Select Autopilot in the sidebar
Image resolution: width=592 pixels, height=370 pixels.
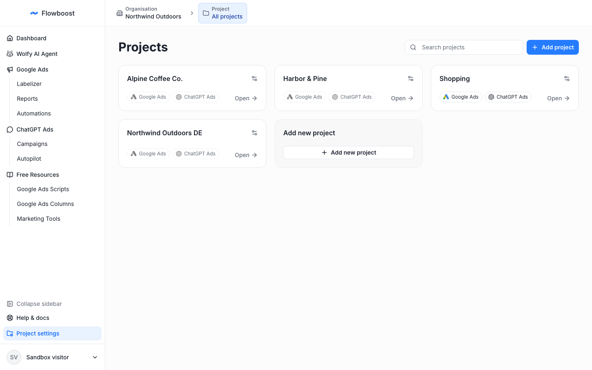pyautogui.click(x=29, y=159)
